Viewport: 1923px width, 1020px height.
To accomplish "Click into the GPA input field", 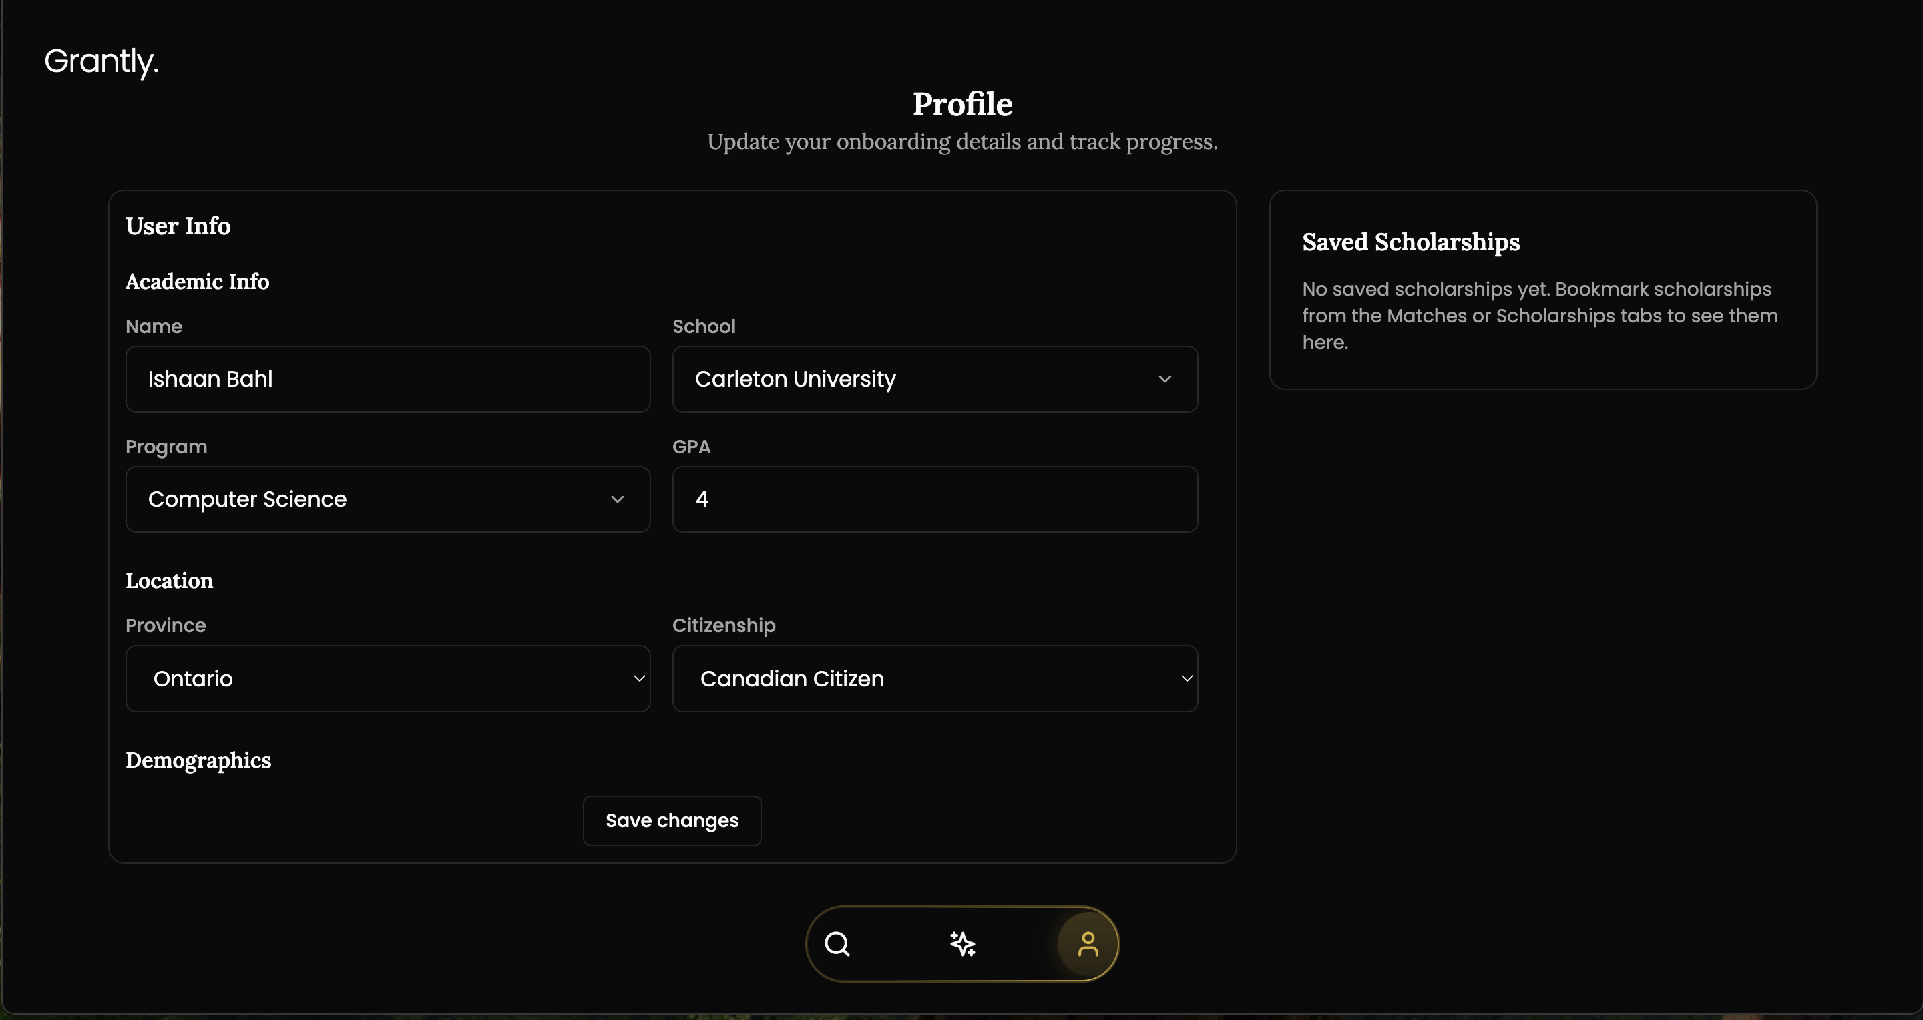I will pos(935,499).
